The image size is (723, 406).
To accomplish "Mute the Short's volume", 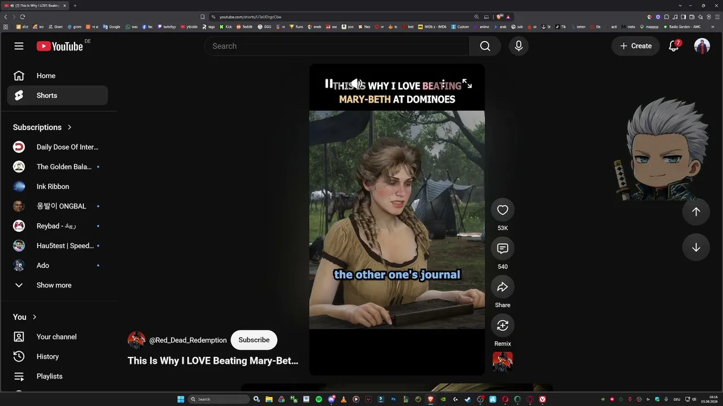I will 356,84.
